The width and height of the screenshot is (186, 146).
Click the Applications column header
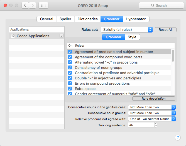[x=34, y=29]
